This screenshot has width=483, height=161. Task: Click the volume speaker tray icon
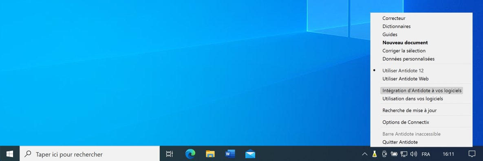click(x=413, y=154)
